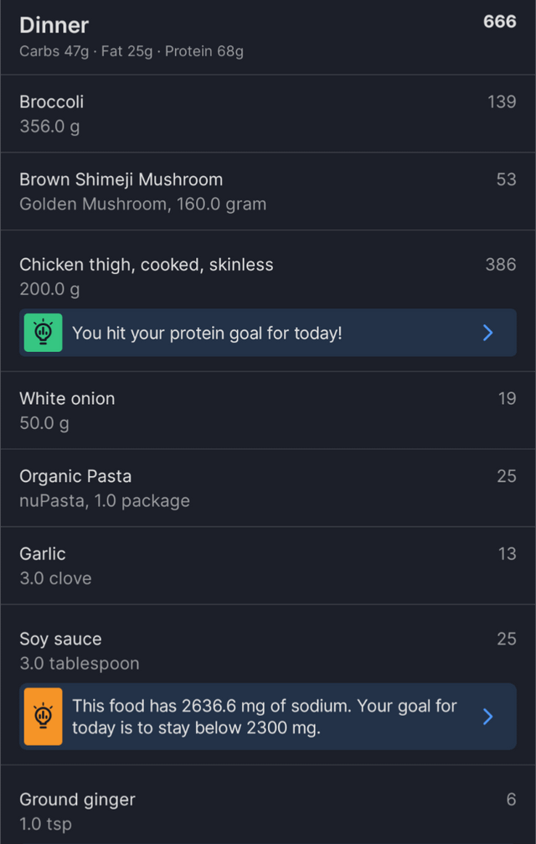The width and height of the screenshot is (536, 844).
Task: Open the Organic Pasta nuPasta entry
Action: click(268, 488)
